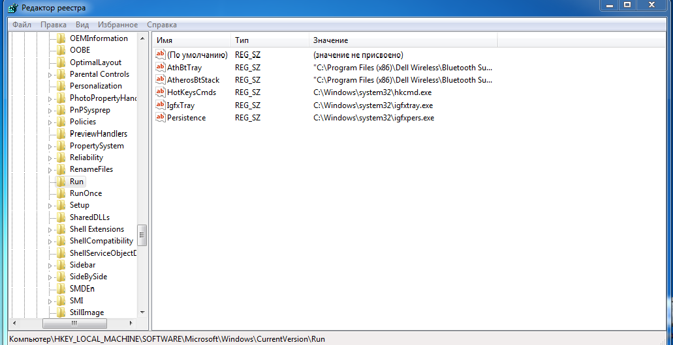The image size is (673, 345).
Task: Select the AthBtTray value name
Action: pyautogui.click(x=184, y=68)
